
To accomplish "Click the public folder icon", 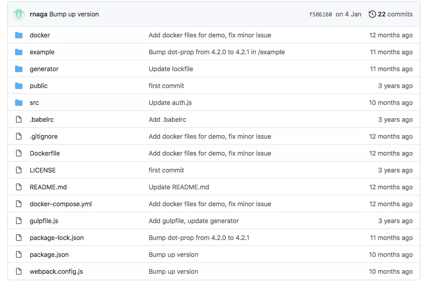I will [19, 86].
